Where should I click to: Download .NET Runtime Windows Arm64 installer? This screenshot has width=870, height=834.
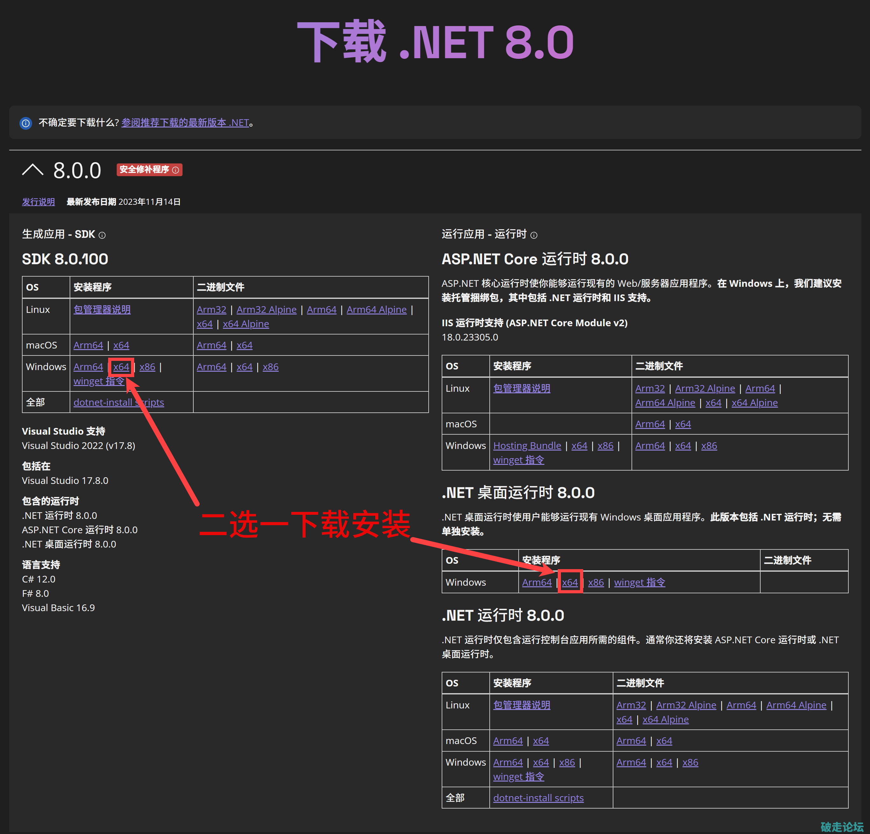tap(508, 762)
